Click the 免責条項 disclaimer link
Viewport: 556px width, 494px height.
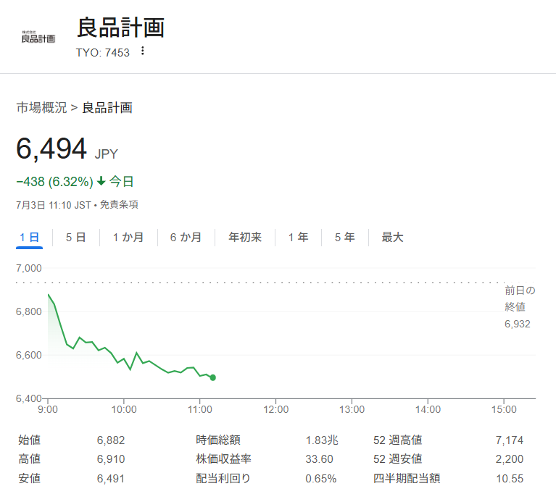click(119, 205)
